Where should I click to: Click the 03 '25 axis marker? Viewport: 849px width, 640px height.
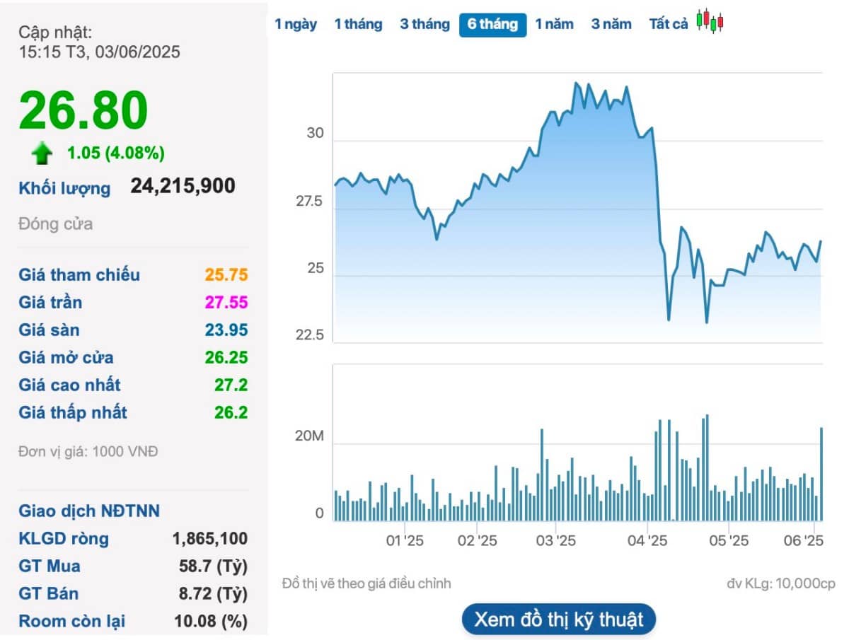coord(555,541)
